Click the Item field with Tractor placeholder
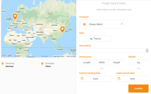Image resolution: width=151 pixels, height=94 pixels. [x=95, y=39]
